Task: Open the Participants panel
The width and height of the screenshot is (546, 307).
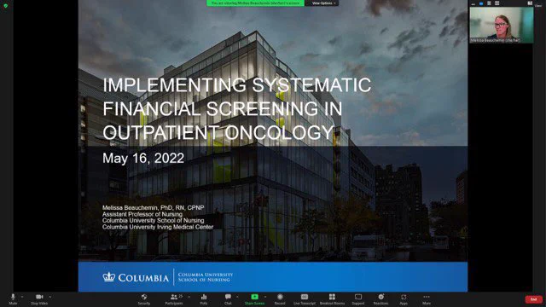Action: point(174,298)
